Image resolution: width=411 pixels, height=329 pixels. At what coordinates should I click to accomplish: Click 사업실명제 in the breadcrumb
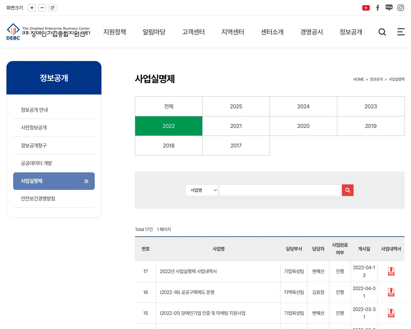point(397,79)
